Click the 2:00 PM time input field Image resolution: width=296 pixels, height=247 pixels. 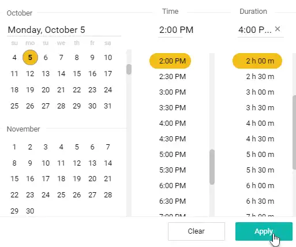click(177, 30)
